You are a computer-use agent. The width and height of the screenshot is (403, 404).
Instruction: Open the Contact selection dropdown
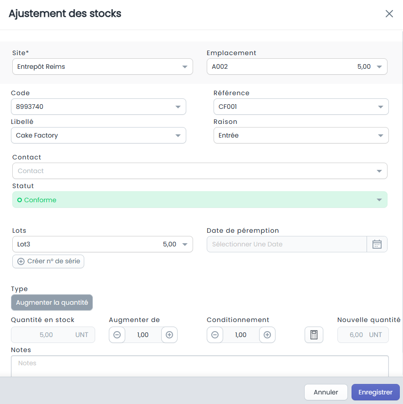click(200, 171)
